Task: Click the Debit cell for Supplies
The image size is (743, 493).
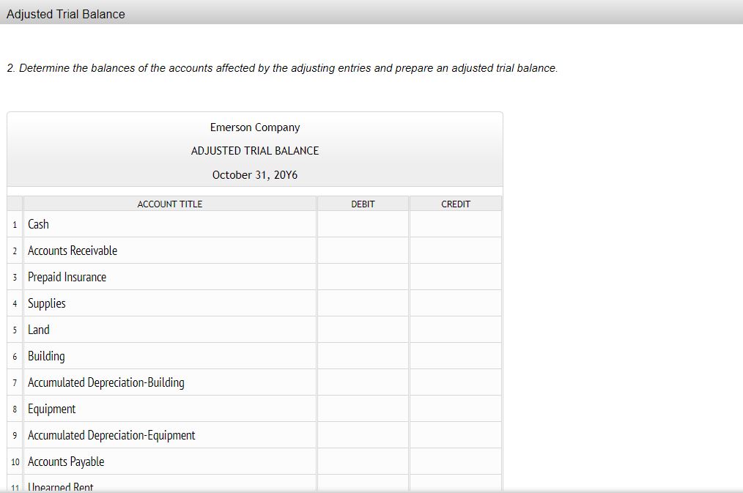Action: point(362,303)
